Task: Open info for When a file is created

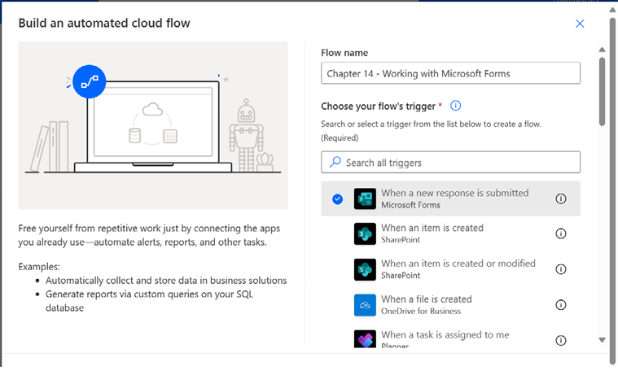Action: click(561, 304)
